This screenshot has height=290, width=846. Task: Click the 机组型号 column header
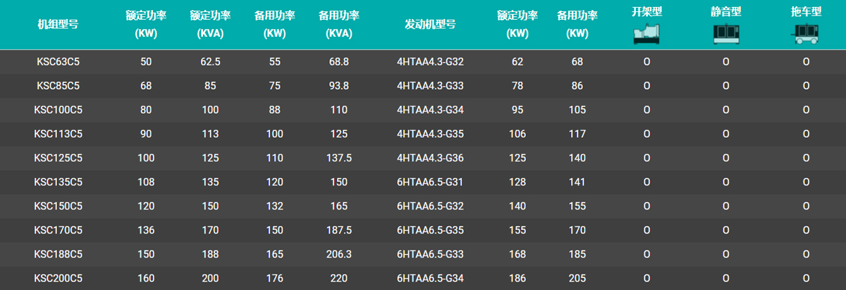click(58, 23)
